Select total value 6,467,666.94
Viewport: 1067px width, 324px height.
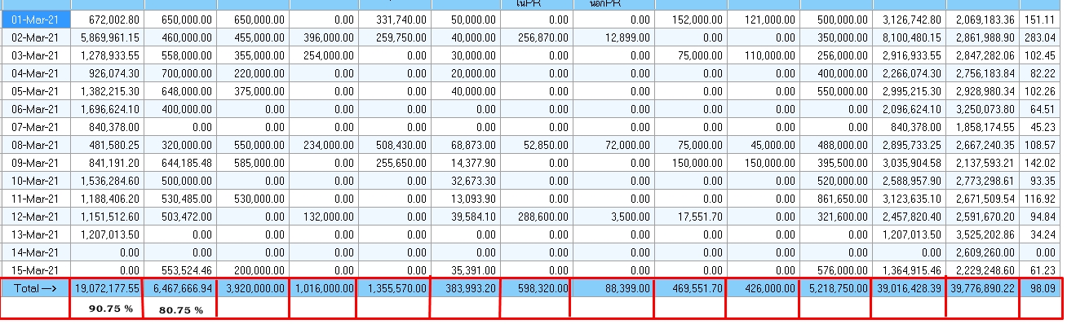tap(180, 287)
